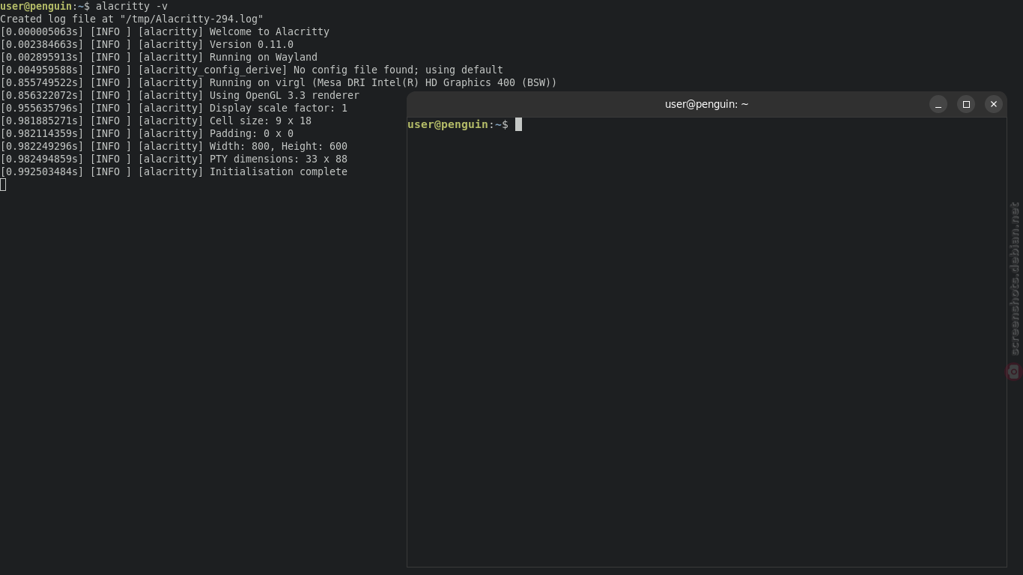This screenshot has height=575, width=1023.
Task: Click the 'Welcome to Alacritty' log line
Action: pyautogui.click(x=165, y=31)
